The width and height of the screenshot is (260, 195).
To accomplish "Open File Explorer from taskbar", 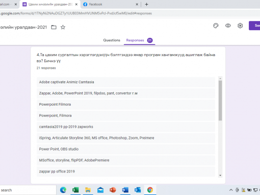I will pos(88,190).
